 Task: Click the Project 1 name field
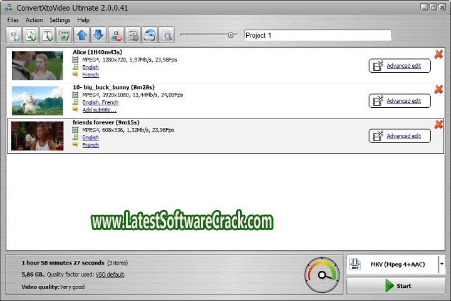(318, 35)
